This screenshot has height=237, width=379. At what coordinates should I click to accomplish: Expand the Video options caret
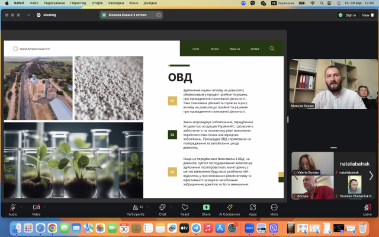45,207
